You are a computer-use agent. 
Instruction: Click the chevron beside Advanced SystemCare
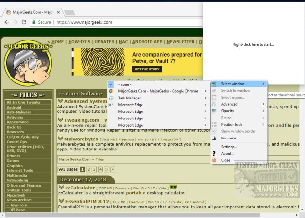coord(61,101)
